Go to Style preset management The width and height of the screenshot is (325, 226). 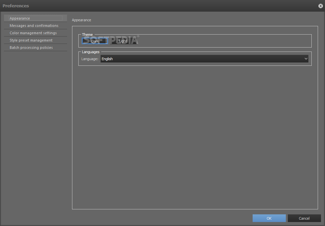(x=36, y=40)
